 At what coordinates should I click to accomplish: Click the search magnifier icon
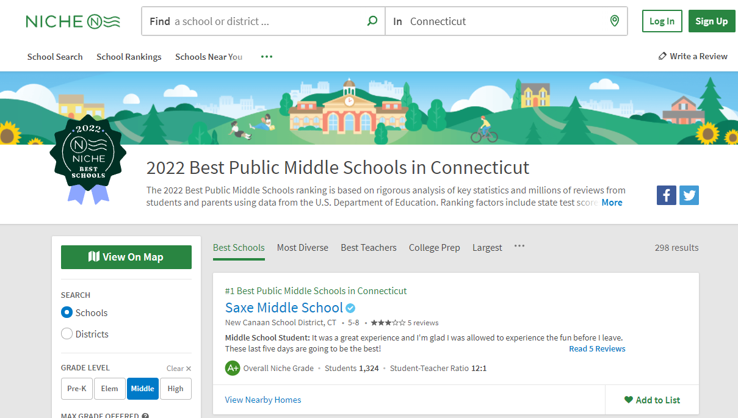[x=372, y=21]
